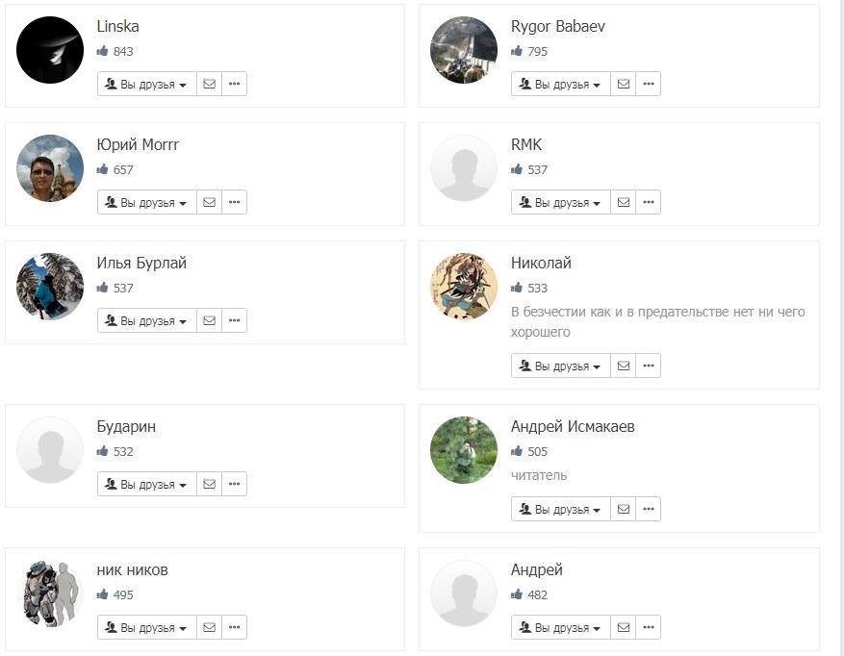Open the three-dots menu for Бударин
This screenshot has height=656, width=844.
coord(234,484)
